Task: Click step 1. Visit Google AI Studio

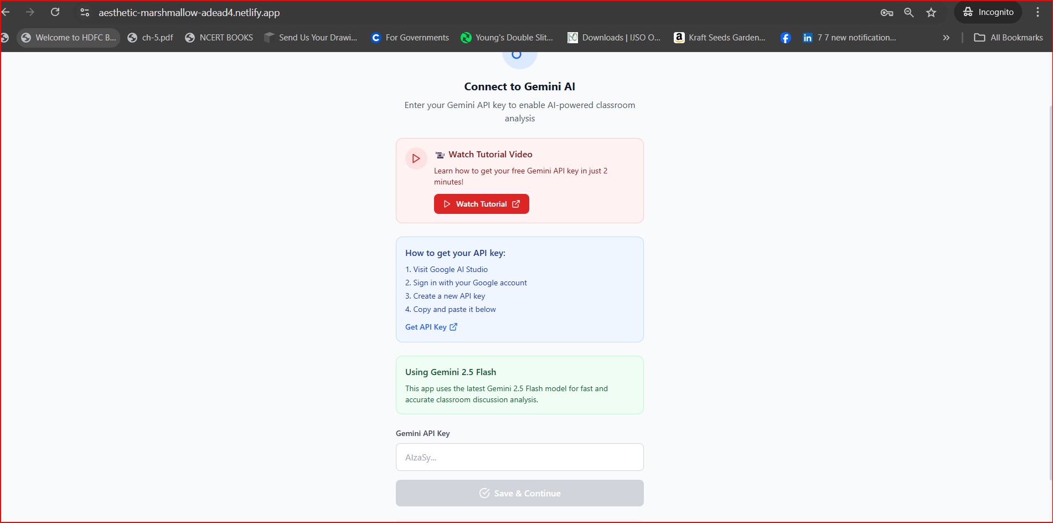Action: (446, 269)
